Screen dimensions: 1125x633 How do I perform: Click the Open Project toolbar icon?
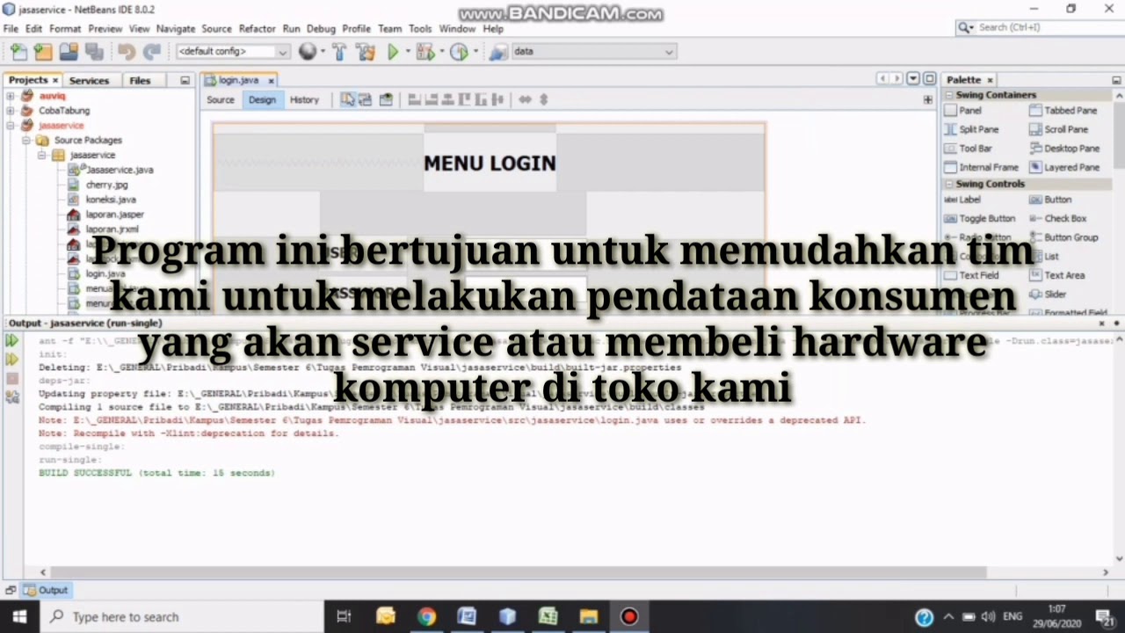[69, 52]
